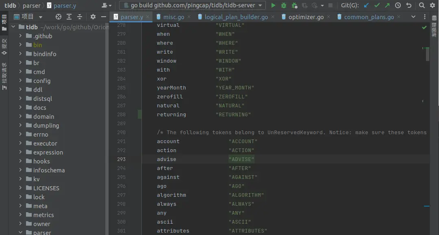The height and width of the screenshot is (235, 439).
Task: Show Git history clock icon
Action: [398, 5]
